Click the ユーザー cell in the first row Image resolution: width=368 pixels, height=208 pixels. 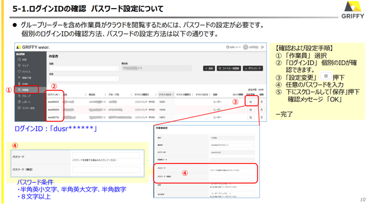[217, 102]
